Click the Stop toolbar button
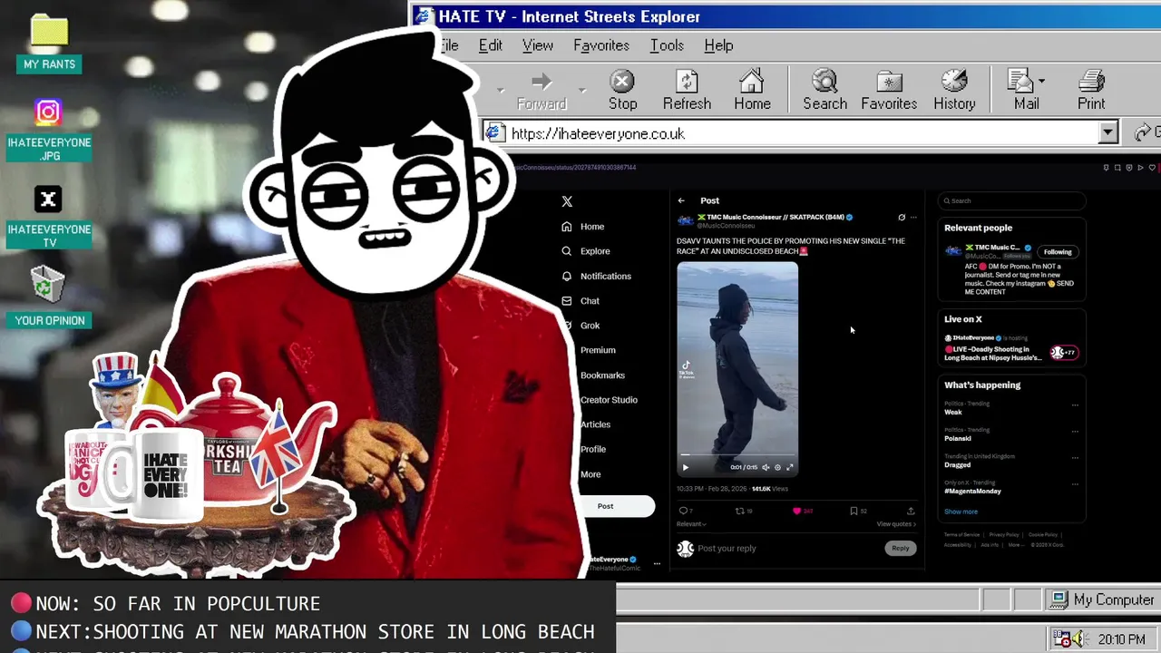This screenshot has width=1161, height=653. click(622, 91)
